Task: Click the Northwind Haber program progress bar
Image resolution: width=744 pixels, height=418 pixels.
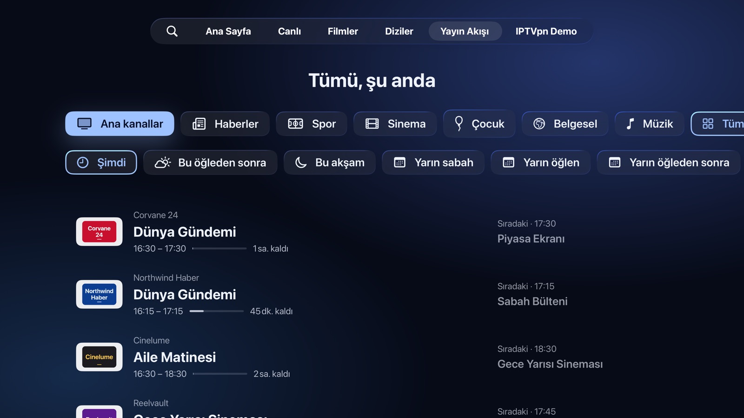Action: coord(217,311)
